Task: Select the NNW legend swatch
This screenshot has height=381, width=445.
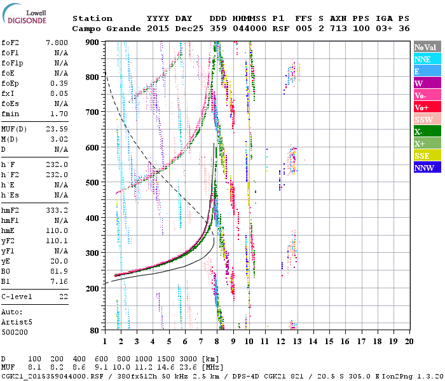Action: click(x=427, y=167)
